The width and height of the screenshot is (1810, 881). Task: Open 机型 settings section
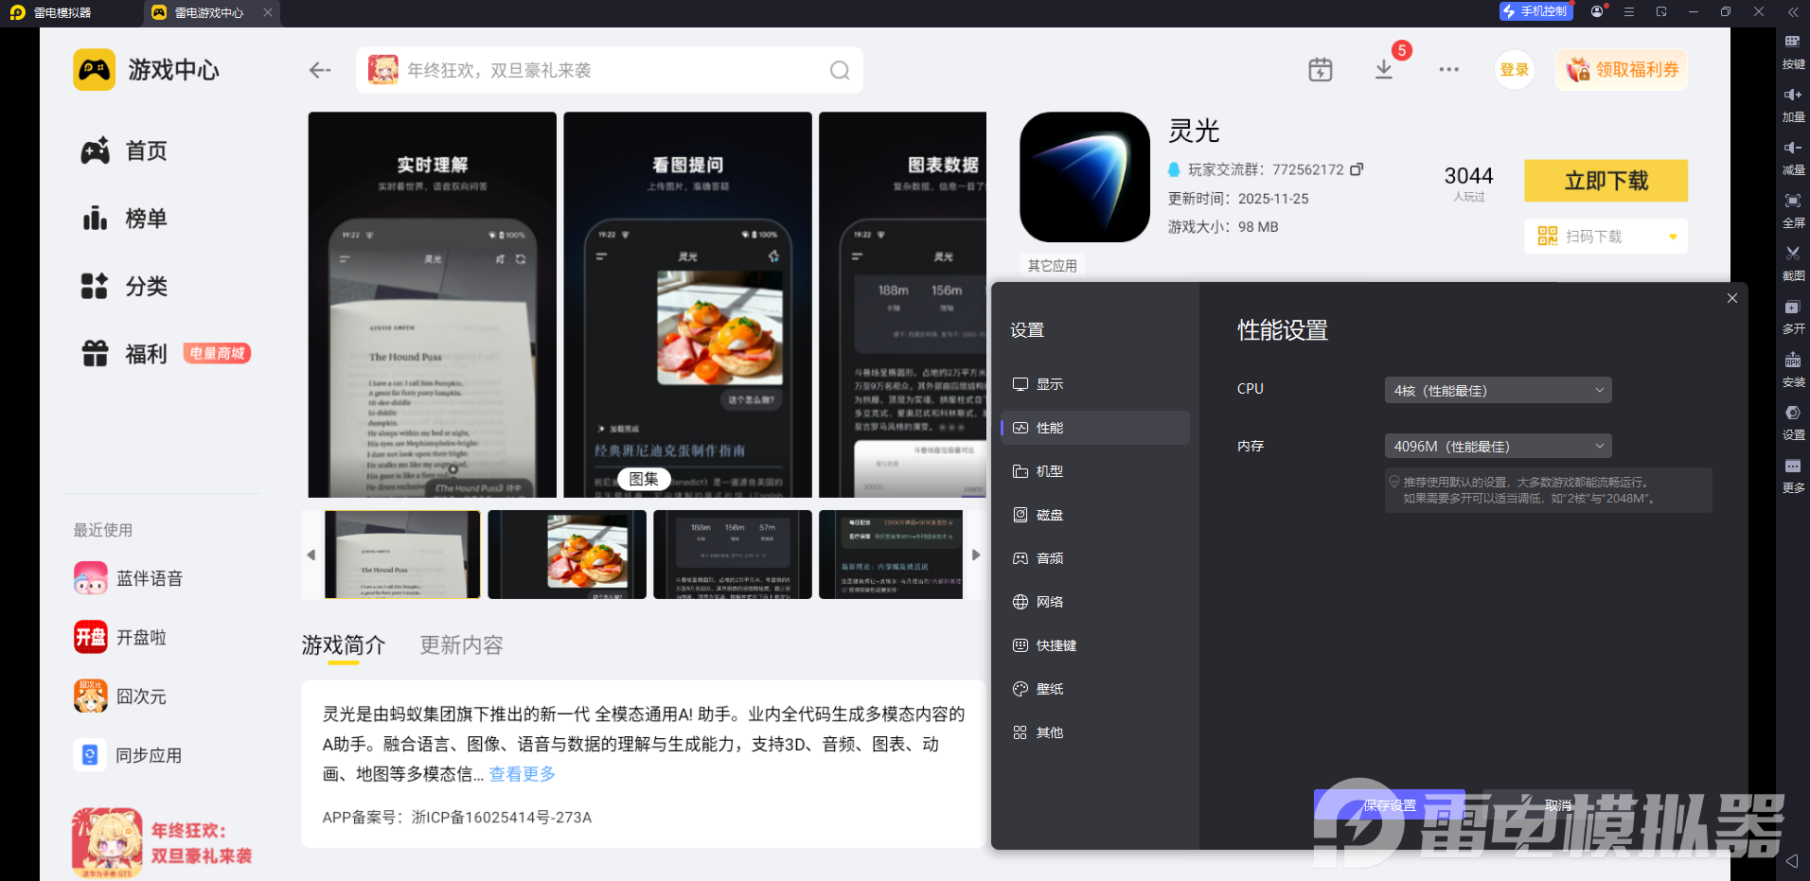click(x=1095, y=471)
